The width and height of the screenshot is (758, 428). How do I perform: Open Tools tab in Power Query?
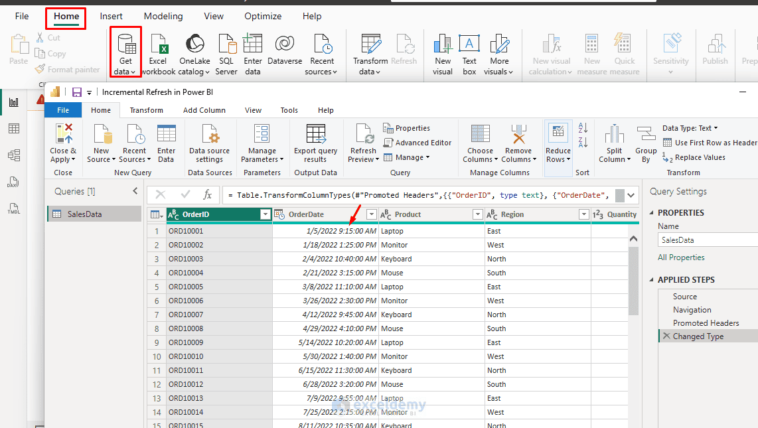[x=289, y=110]
